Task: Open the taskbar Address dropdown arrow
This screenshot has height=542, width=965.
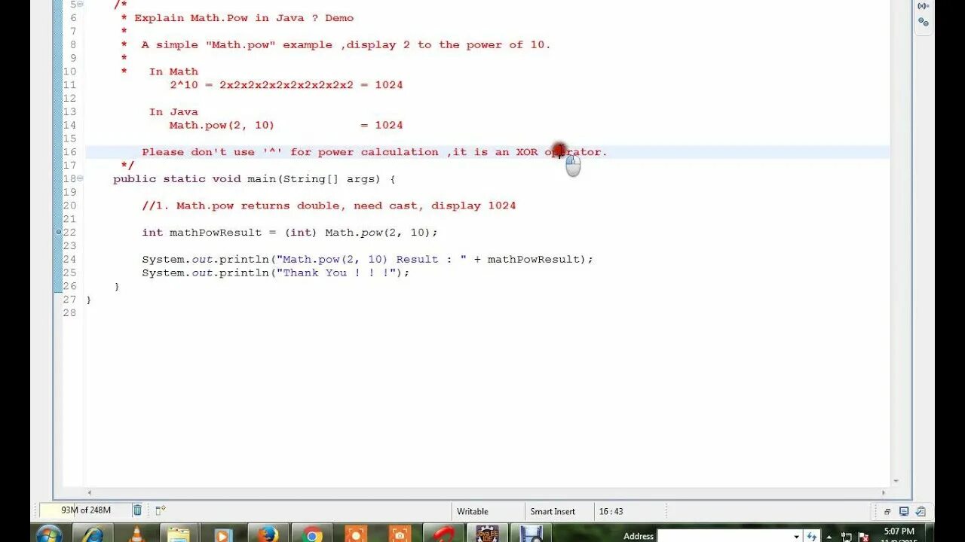Action: (x=797, y=537)
